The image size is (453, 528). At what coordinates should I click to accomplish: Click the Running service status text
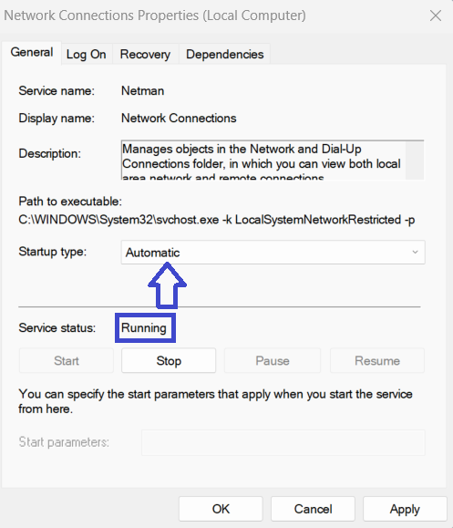pyautogui.click(x=144, y=328)
